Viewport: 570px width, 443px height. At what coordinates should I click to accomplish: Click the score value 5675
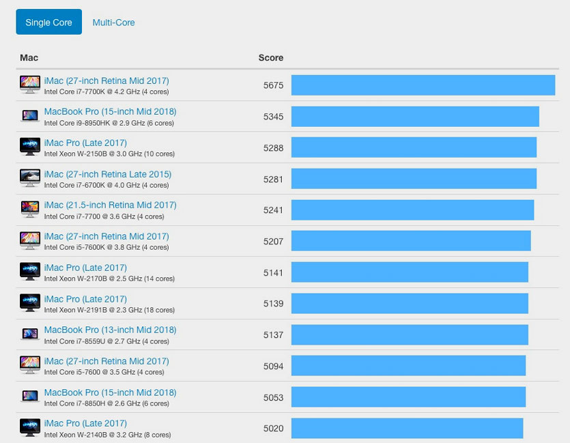click(x=273, y=85)
